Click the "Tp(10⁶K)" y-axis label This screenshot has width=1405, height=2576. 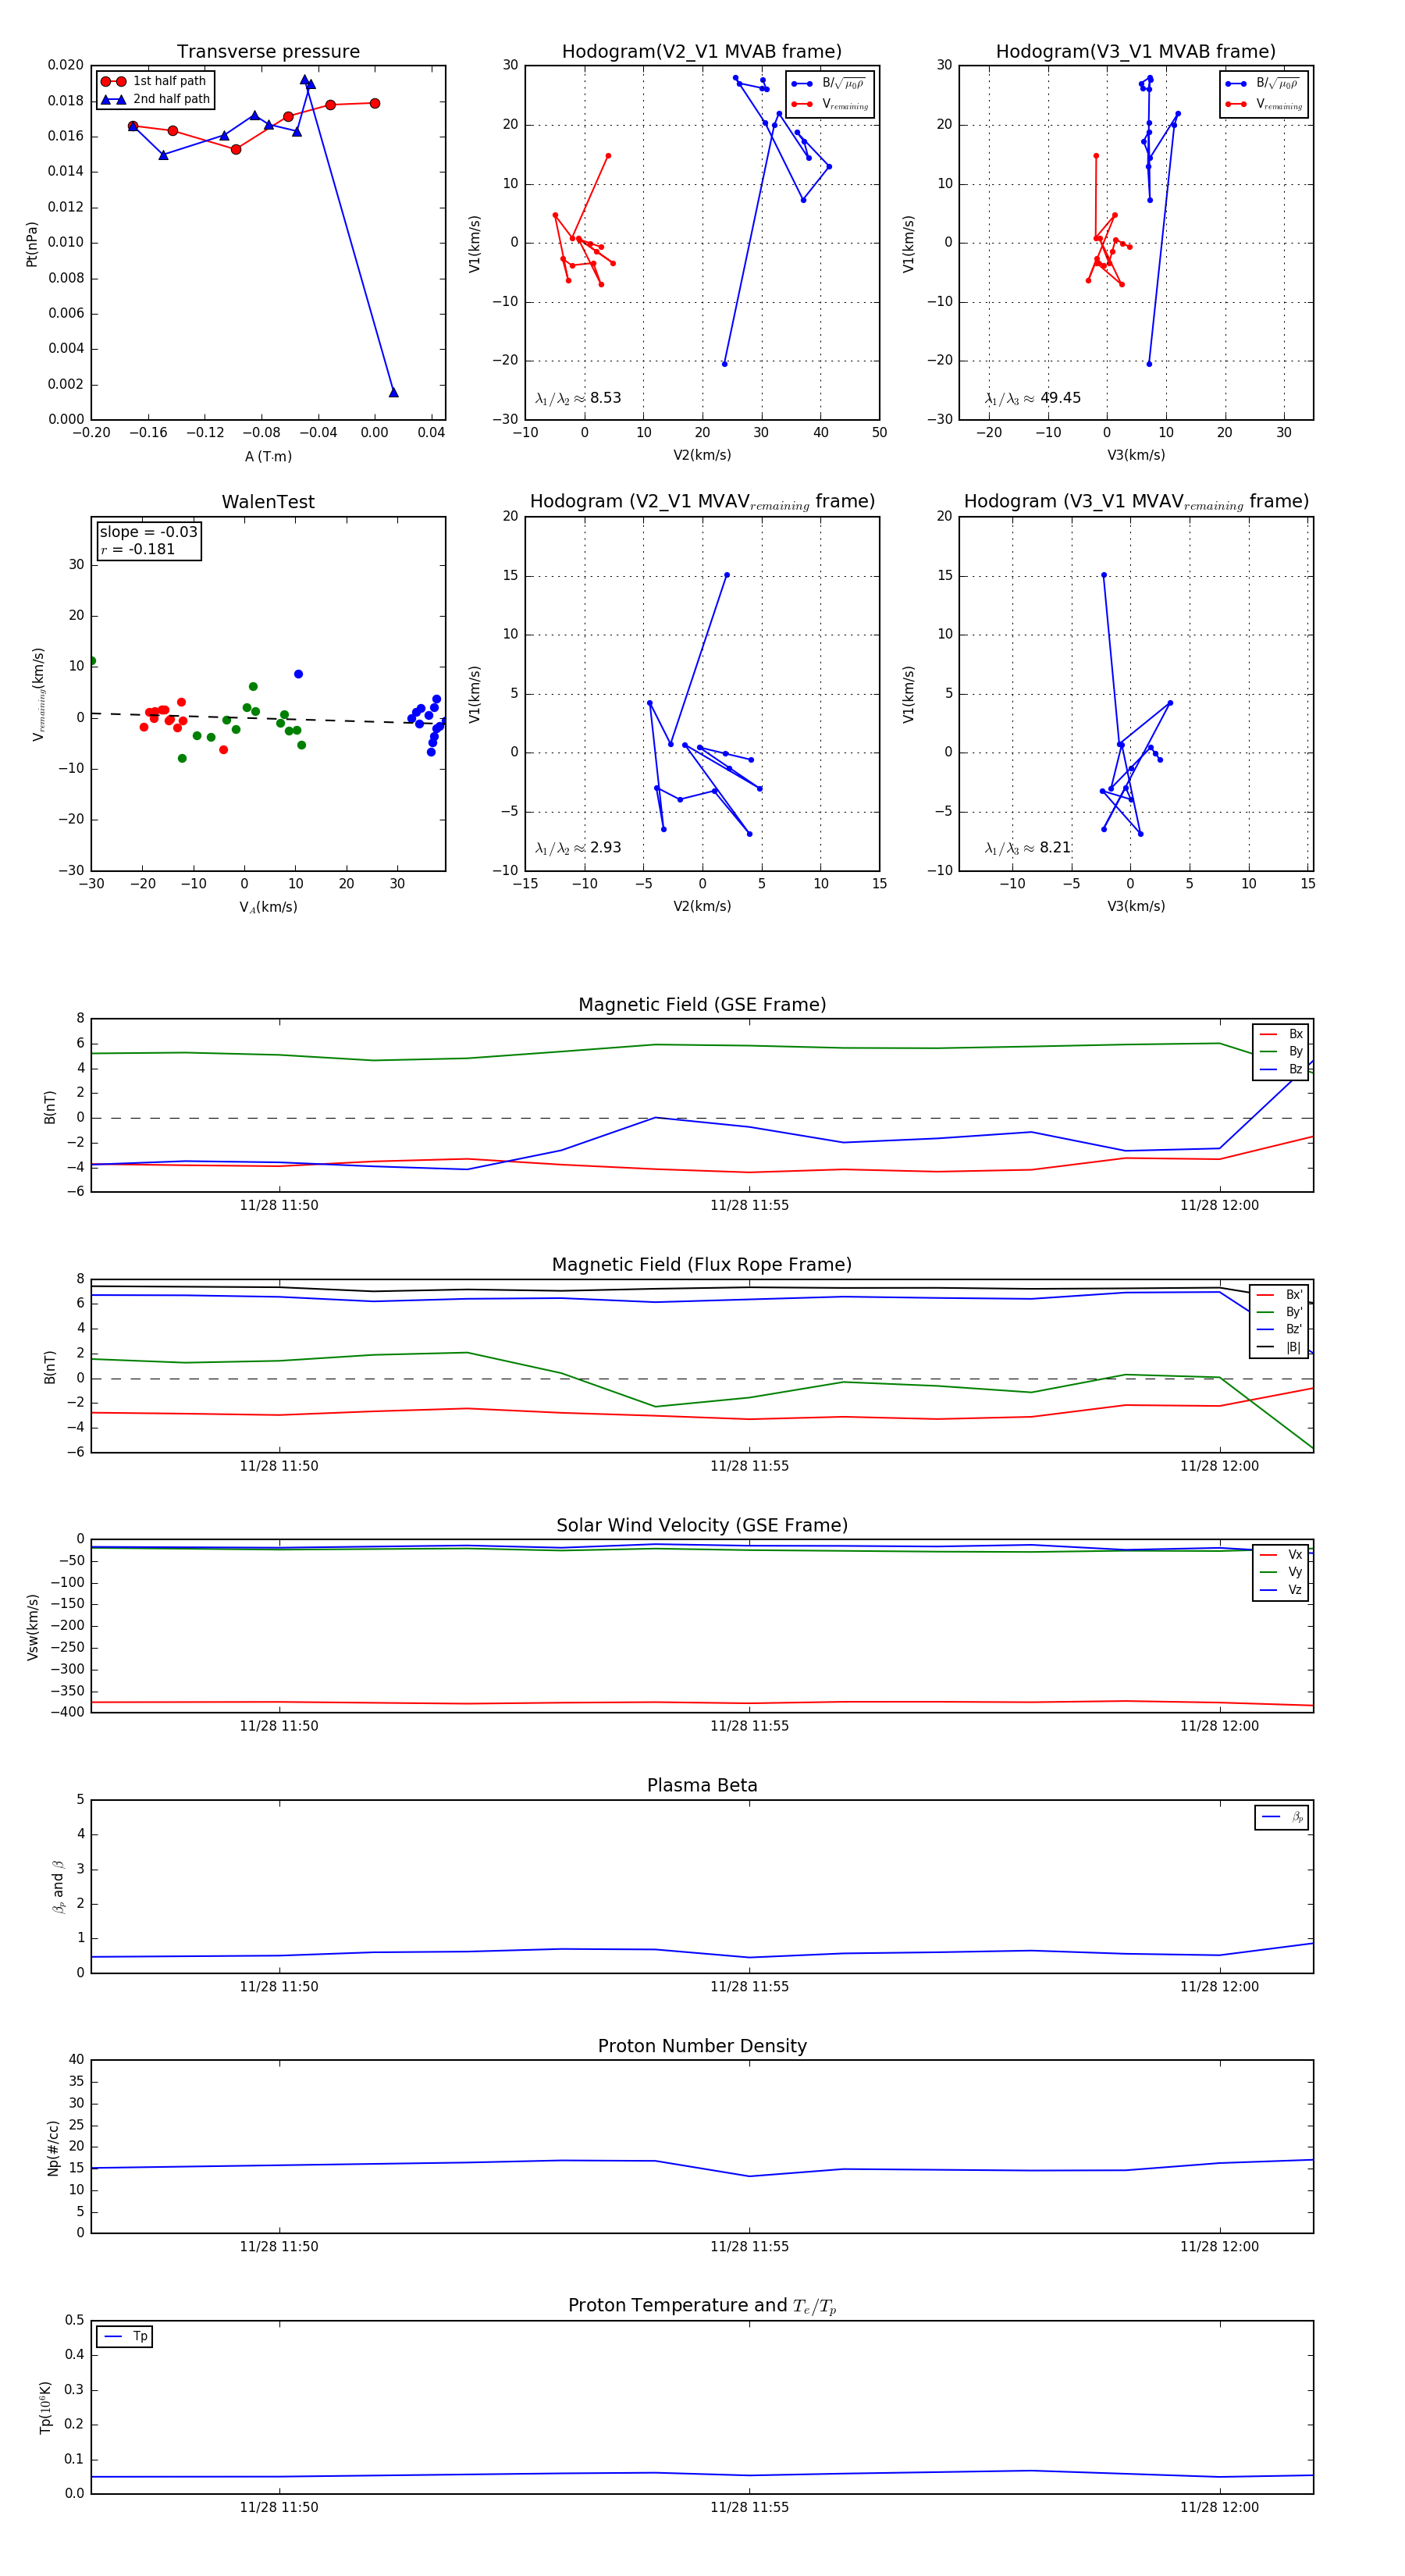click(x=45, y=2408)
